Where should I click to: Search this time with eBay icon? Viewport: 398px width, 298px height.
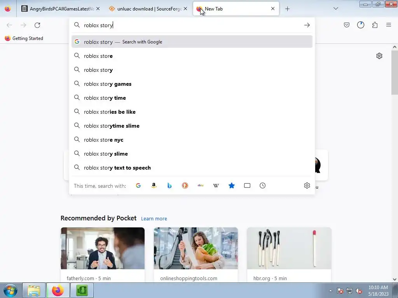point(201,185)
